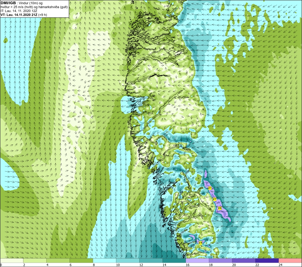The width and height of the screenshot is (302, 267).
Task: Click scale number 2 on the color bar
Action: (x=24, y=265)
